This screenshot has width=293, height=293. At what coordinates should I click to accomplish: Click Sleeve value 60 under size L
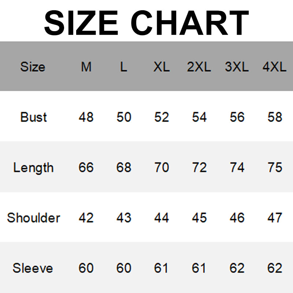124,268
